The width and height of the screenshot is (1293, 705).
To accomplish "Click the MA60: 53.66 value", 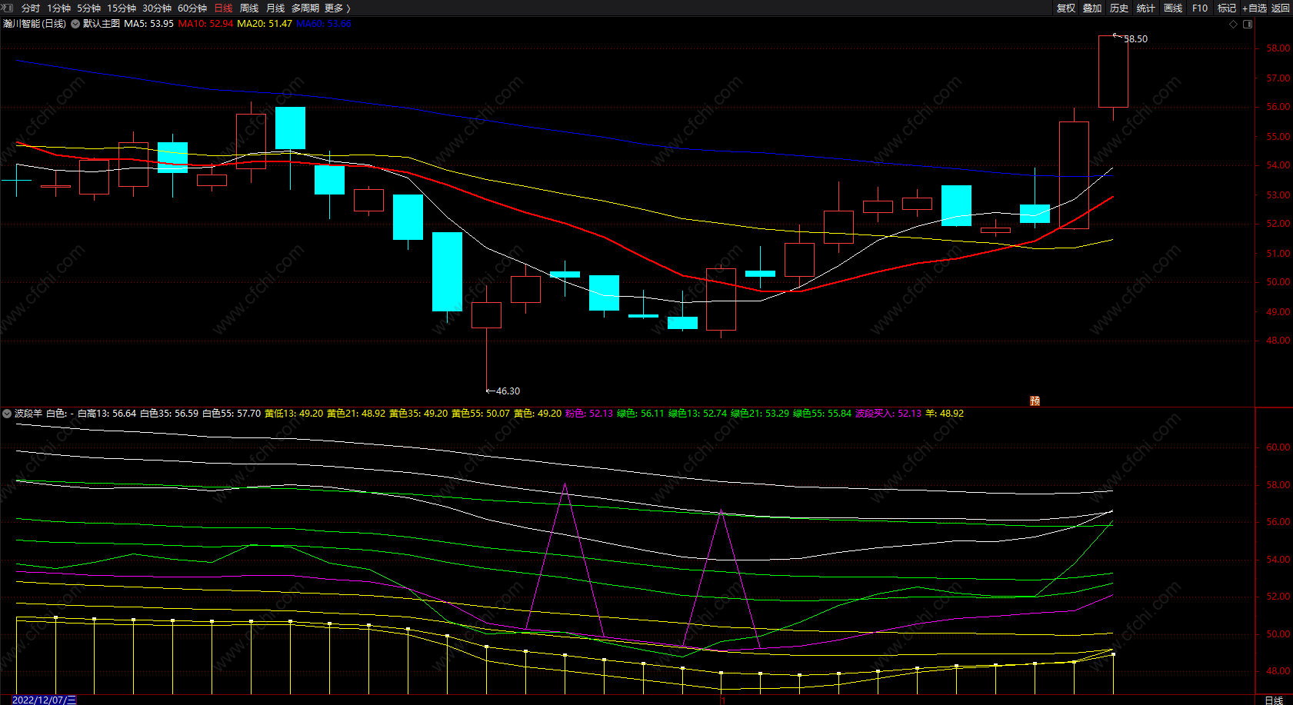I will [x=324, y=24].
